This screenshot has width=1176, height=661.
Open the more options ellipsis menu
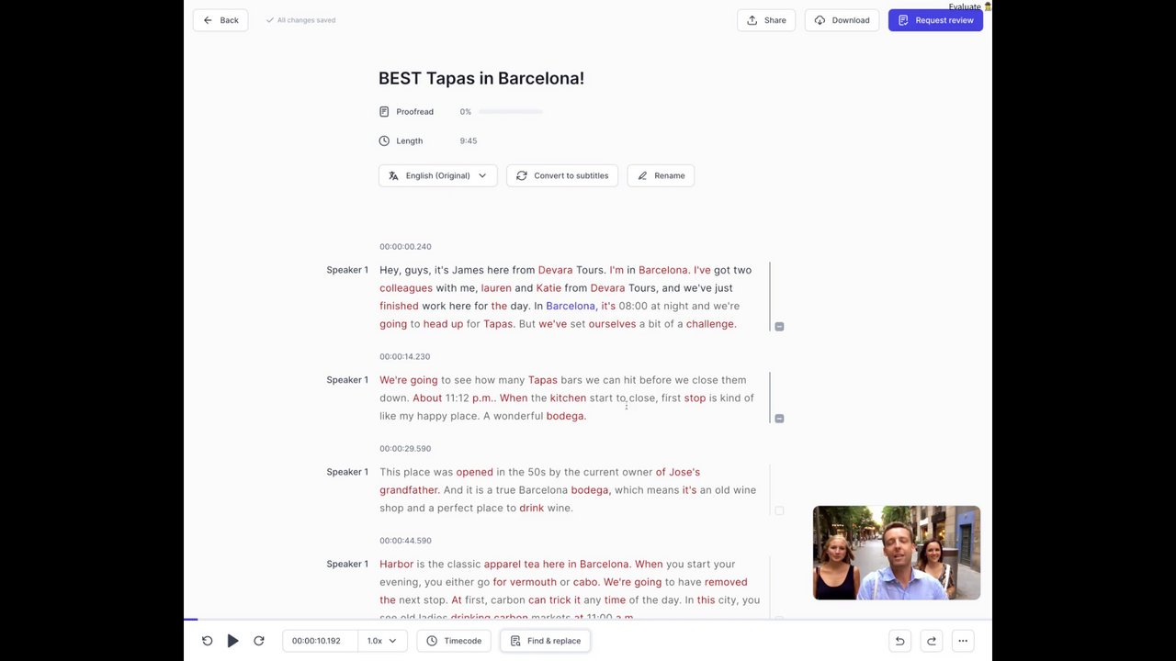click(963, 641)
